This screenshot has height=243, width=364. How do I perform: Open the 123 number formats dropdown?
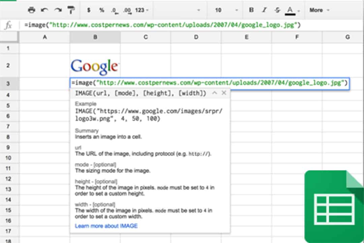(141, 10)
